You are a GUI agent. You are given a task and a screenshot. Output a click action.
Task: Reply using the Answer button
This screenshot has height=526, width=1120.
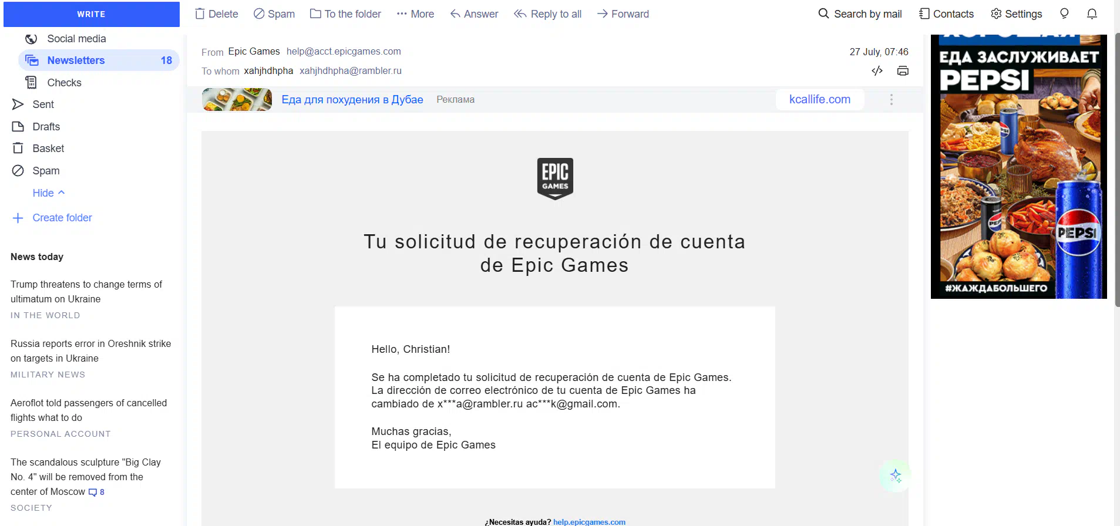click(474, 14)
